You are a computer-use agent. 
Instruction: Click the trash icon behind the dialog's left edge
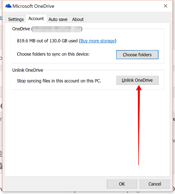pyautogui.click(x=1, y=166)
